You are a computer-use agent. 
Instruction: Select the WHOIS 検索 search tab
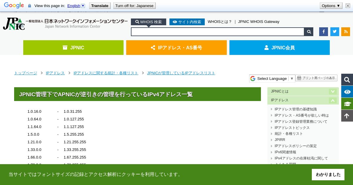coord(149,22)
